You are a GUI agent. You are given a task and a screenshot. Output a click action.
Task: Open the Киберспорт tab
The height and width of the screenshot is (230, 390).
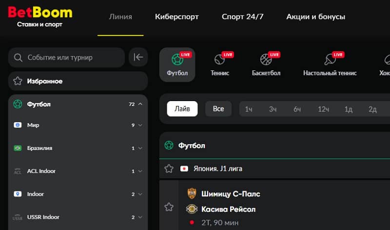[x=176, y=17]
